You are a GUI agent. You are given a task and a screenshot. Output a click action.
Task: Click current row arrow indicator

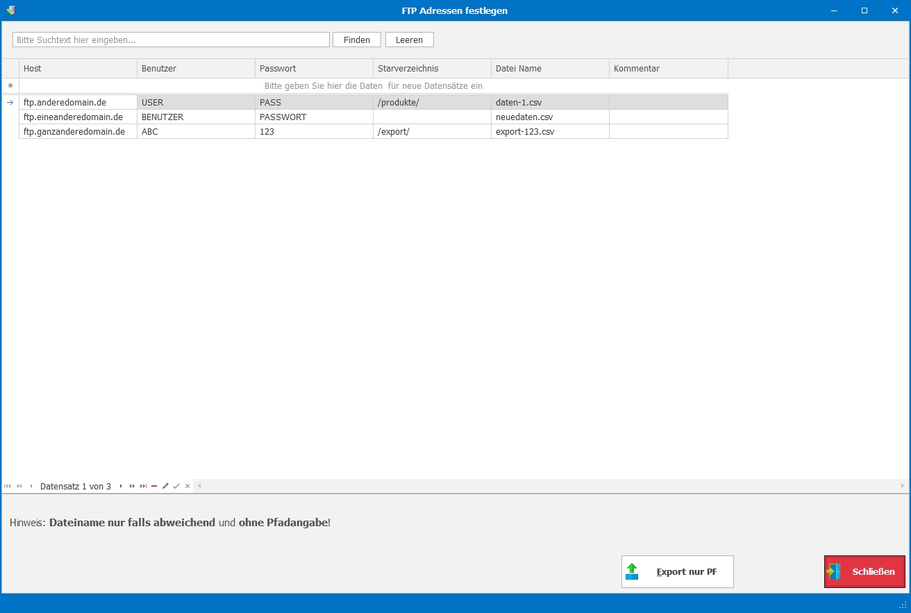pos(10,102)
